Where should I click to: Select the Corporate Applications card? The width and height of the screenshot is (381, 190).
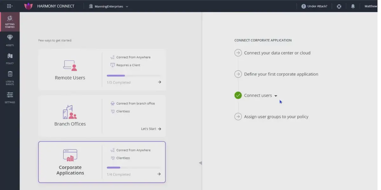coord(102,162)
